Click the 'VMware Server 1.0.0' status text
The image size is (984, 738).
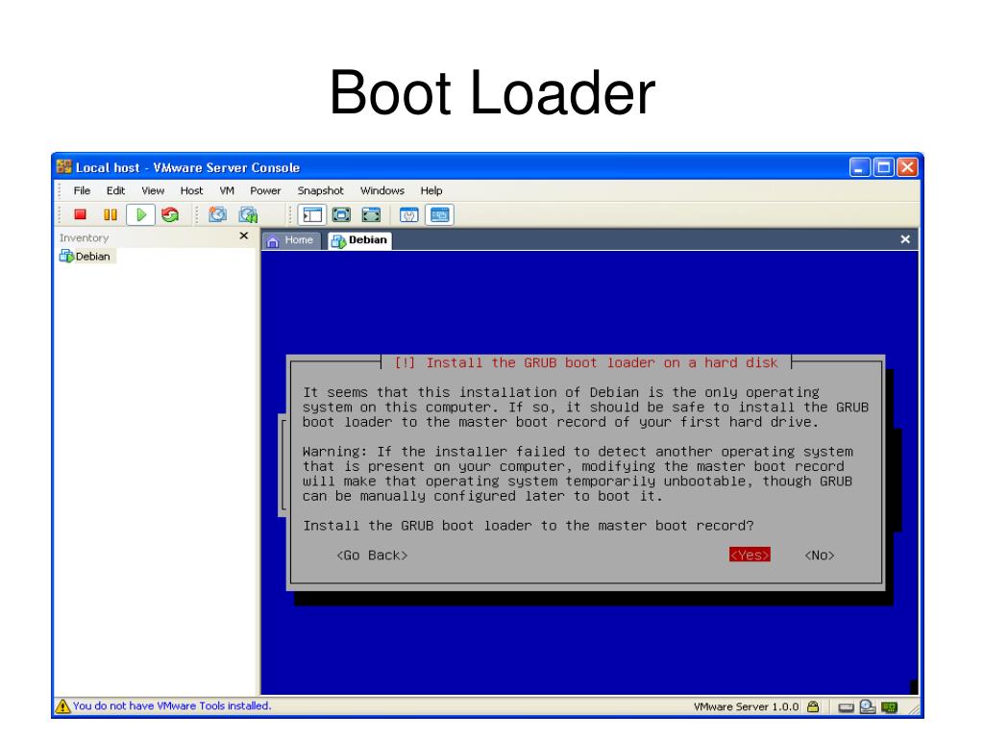tap(746, 706)
